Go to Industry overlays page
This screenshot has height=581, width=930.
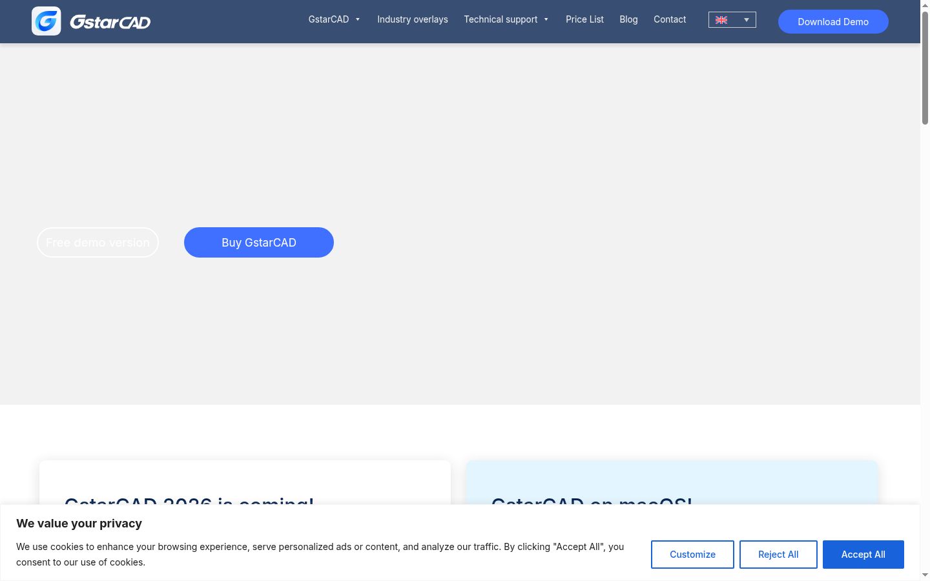tap(413, 19)
